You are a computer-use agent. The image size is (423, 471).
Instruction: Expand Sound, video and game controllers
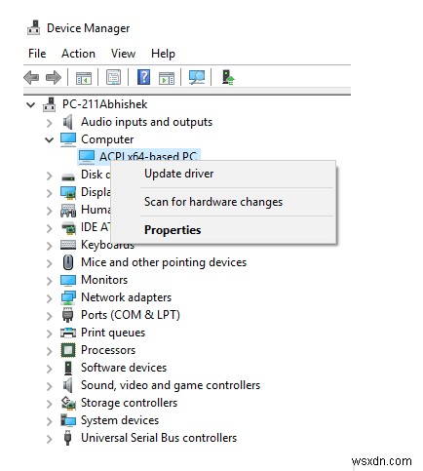coord(49,386)
